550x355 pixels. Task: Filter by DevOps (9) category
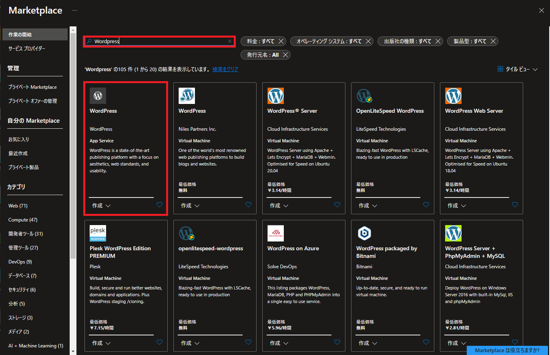tap(20, 261)
